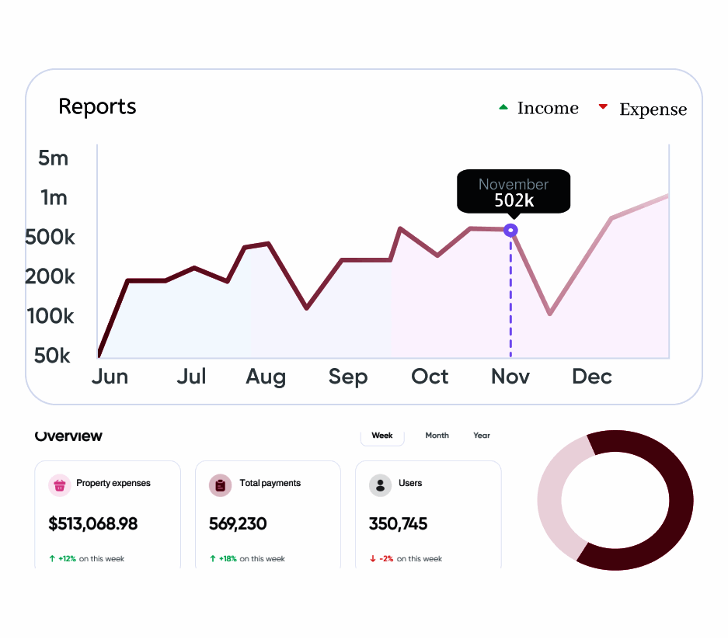Select the Year overview tab
The width and height of the screenshot is (728, 639).
(x=482, y=436)
